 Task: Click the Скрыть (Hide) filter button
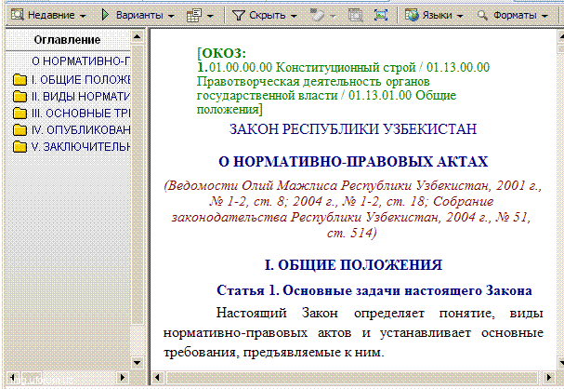pyautogui.click(x=260, y=16)
